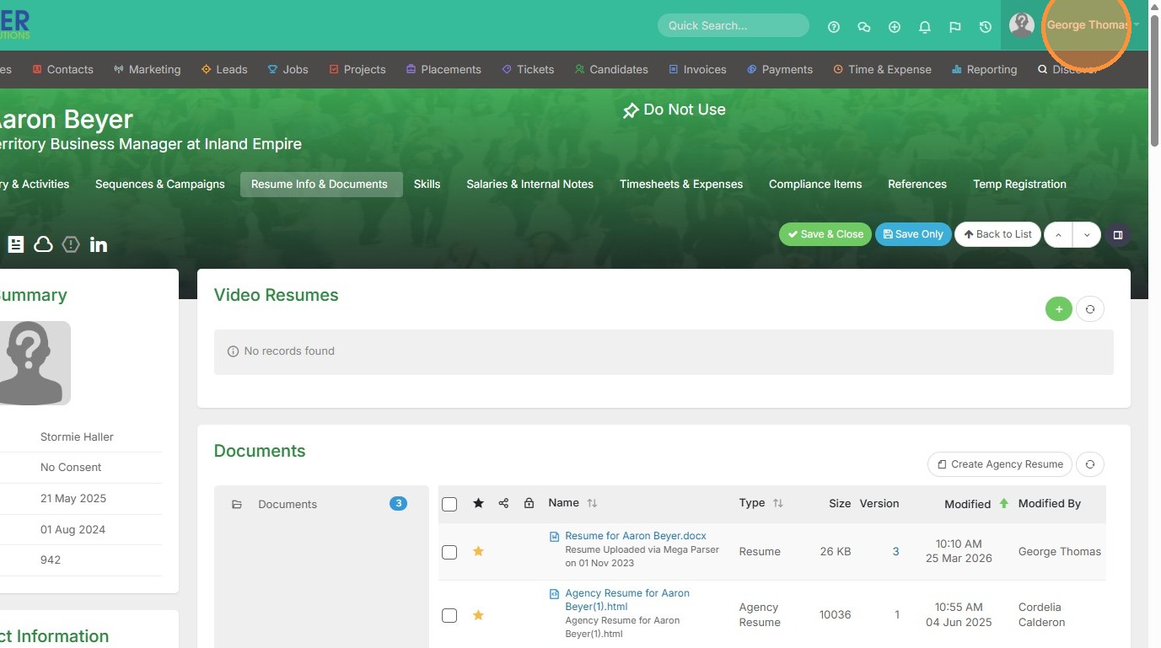Open the notifications bell

(925, 27)
